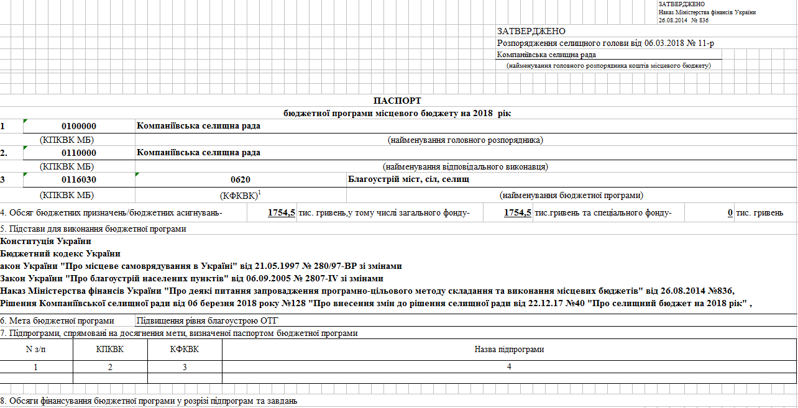798x408 pixels.
Task: Select the "(КФКВК)" label cell
Action: pyautogui.click(x=241, y=195)
